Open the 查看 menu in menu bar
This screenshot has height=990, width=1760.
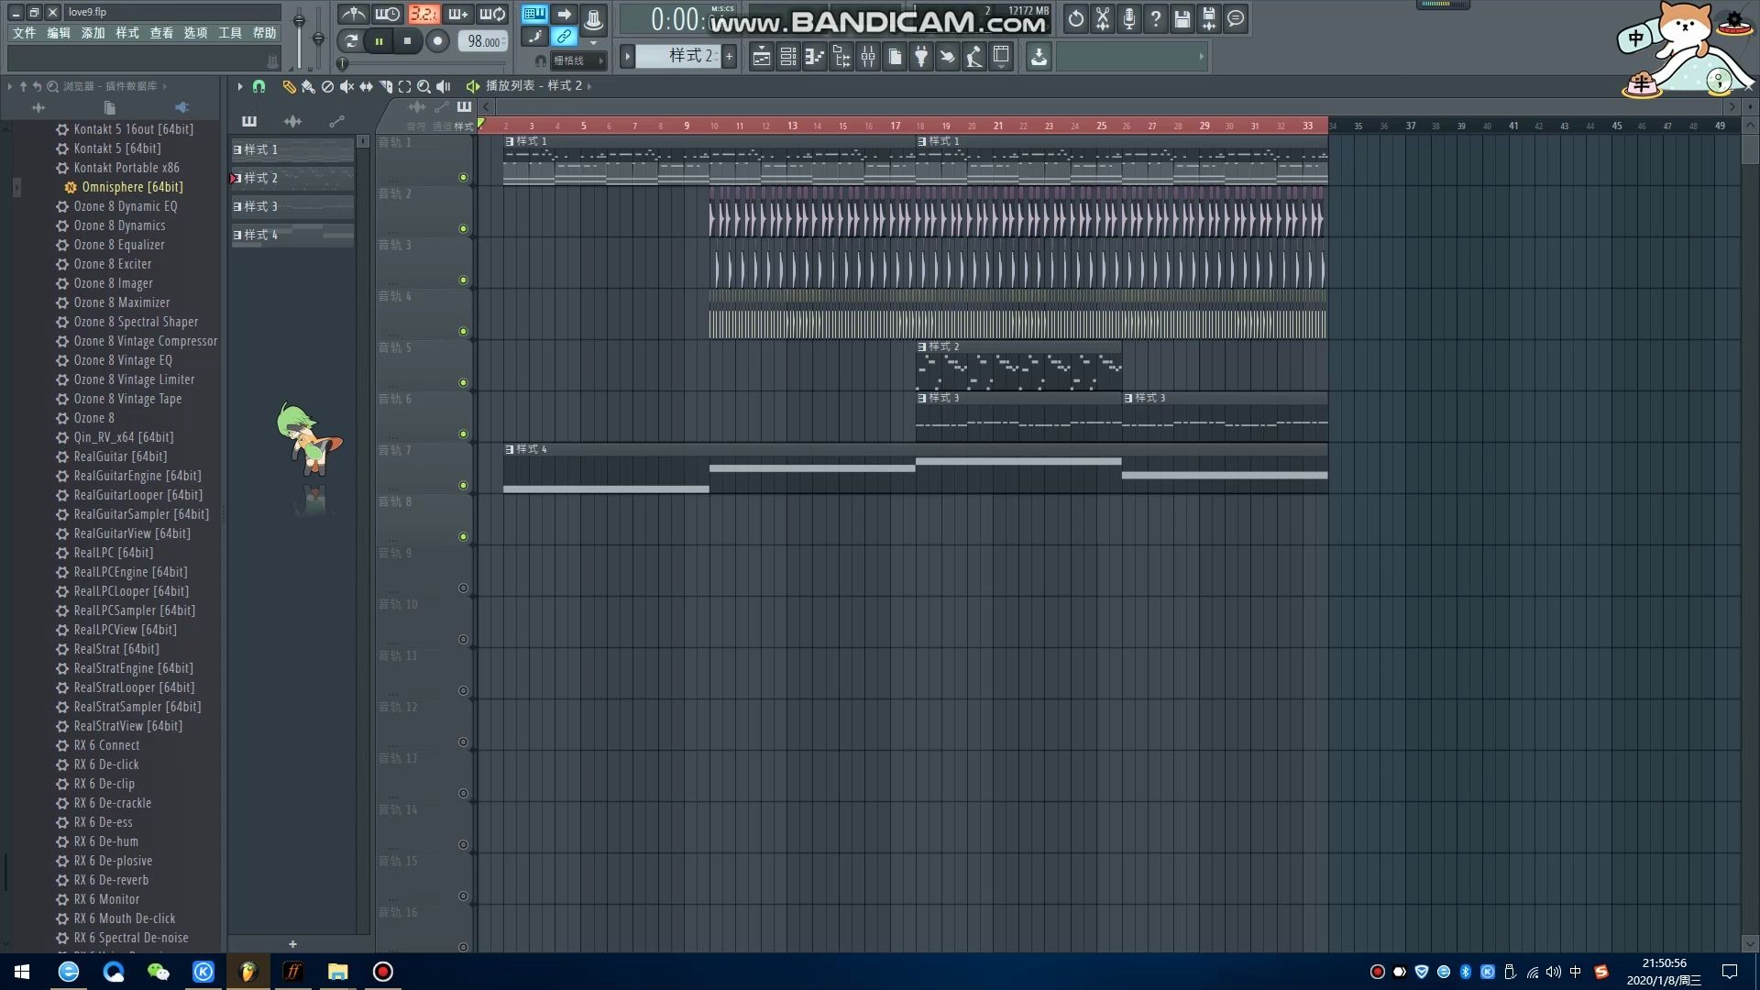(x=160, y=33)
